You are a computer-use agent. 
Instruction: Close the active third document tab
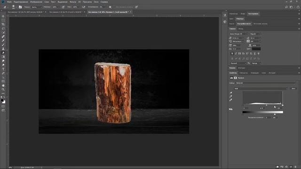tap(131, 12)
